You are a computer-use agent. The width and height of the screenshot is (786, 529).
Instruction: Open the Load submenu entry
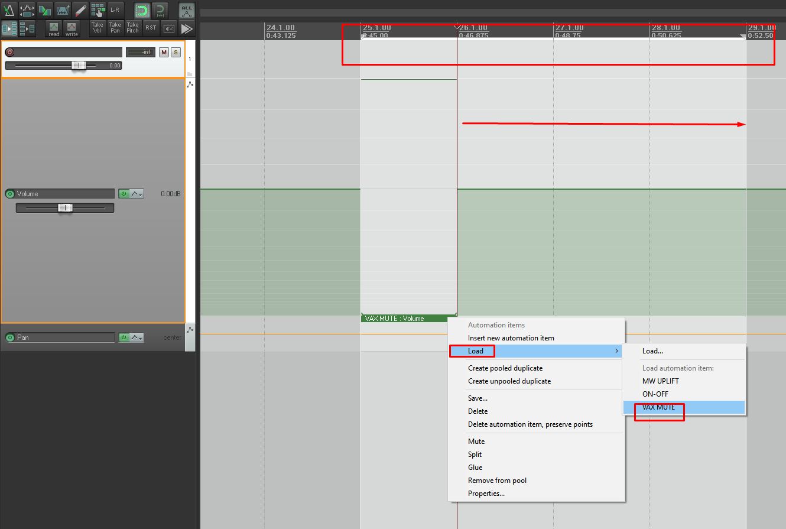536,351
